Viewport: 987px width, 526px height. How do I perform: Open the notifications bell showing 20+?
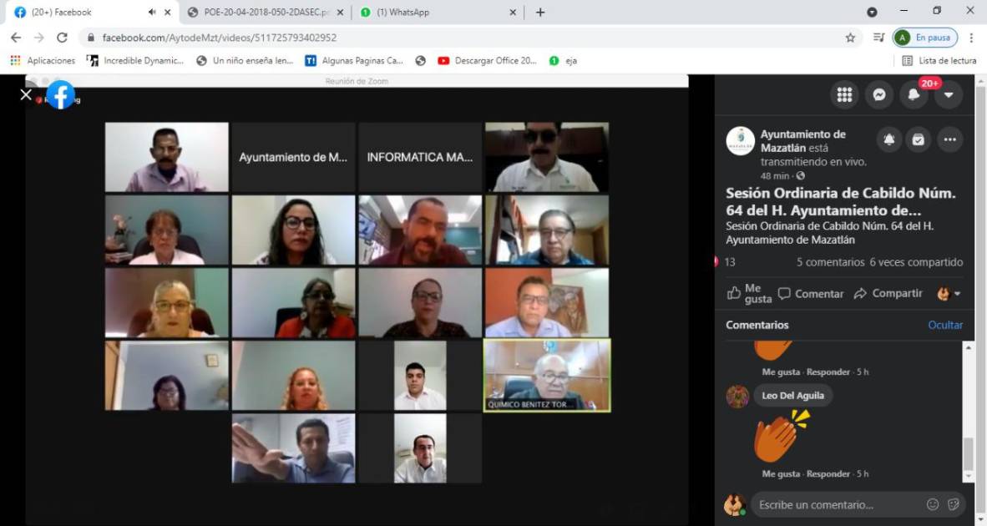click(914, 95)
